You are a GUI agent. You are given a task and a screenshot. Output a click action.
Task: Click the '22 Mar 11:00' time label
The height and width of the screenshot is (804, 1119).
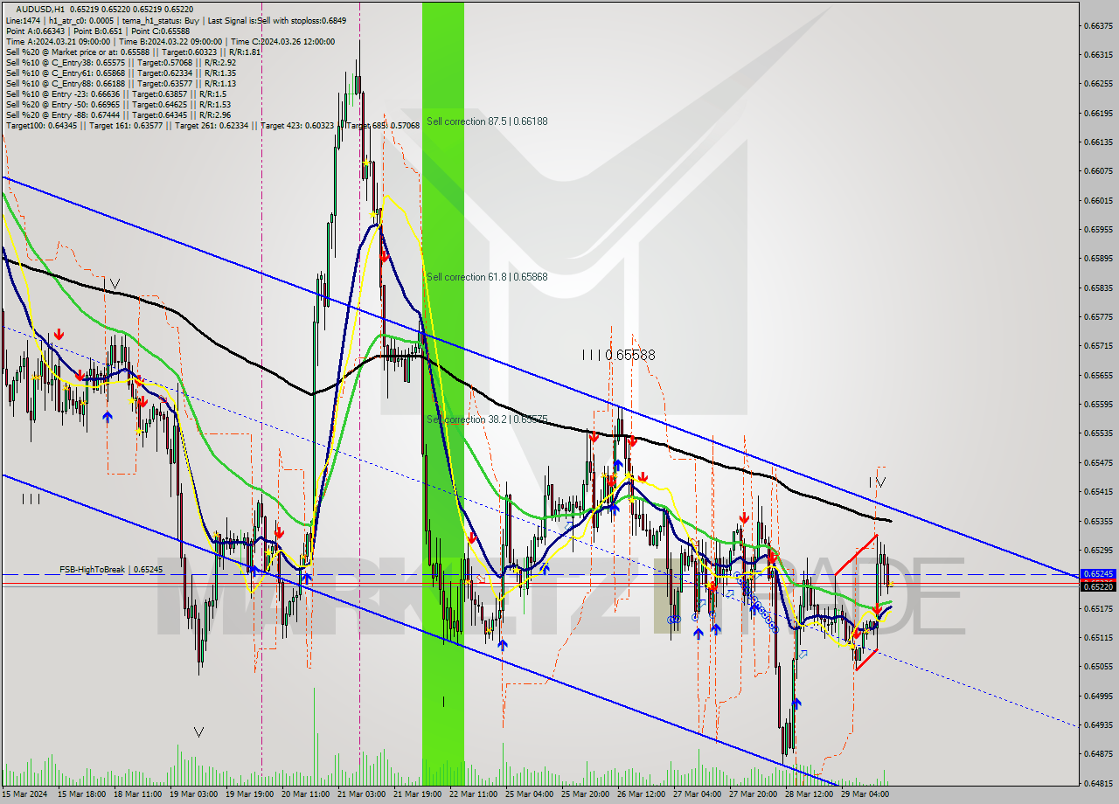point(474,794)
